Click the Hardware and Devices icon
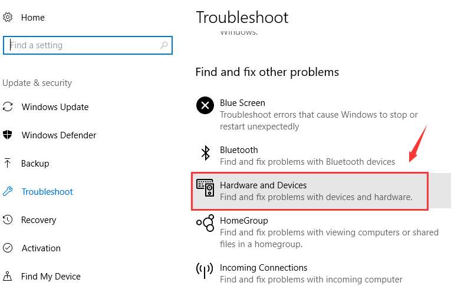 [x=205, y=188]
